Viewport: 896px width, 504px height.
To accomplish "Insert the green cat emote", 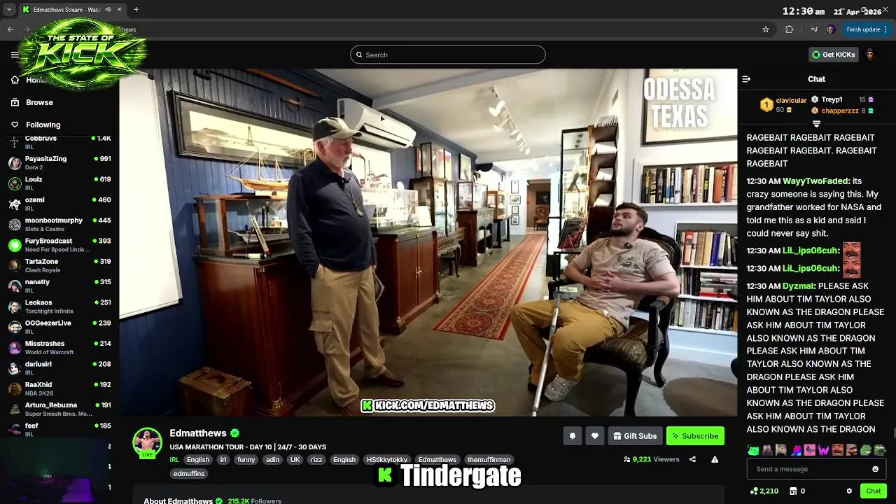I will 753,450.
